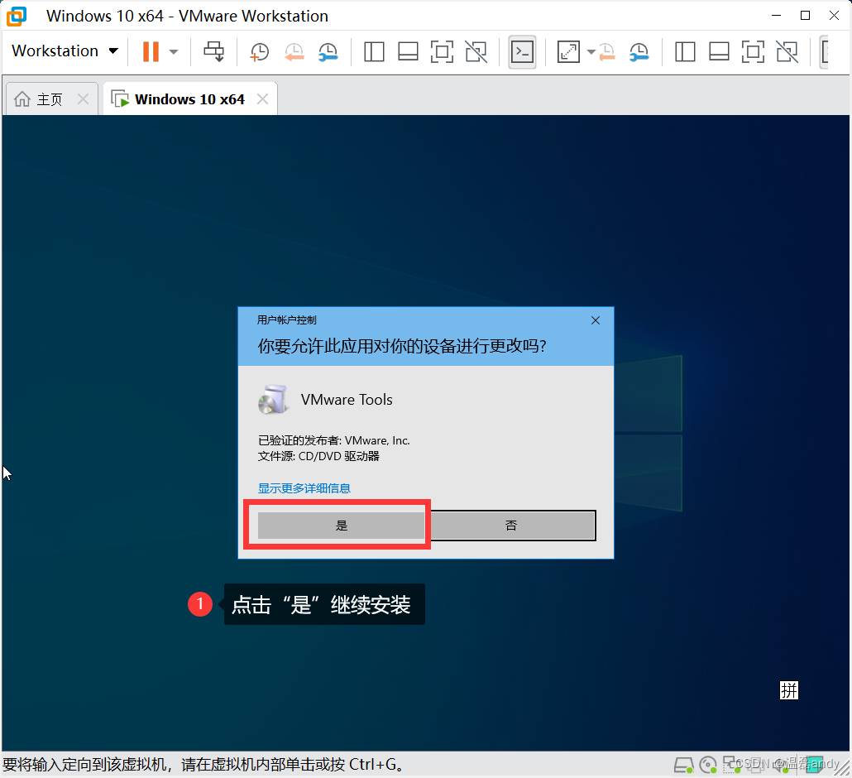Click the status message about Ctrl+G
The width and height of the screenshot is (852, 778).
click(x=203, y=765)
